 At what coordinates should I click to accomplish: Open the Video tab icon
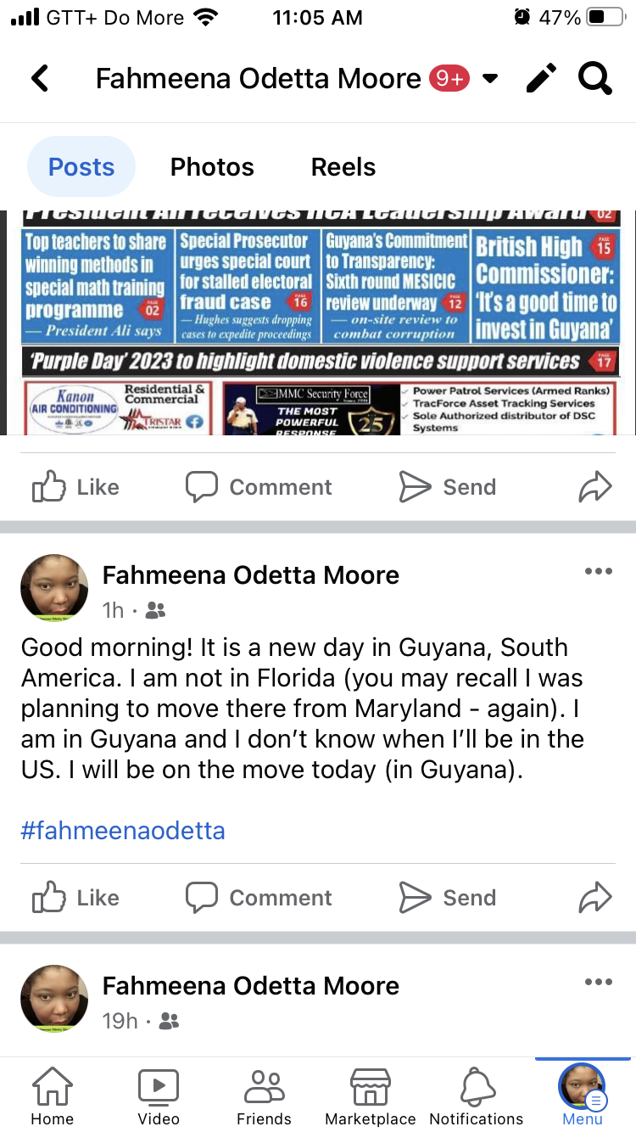159,1096
